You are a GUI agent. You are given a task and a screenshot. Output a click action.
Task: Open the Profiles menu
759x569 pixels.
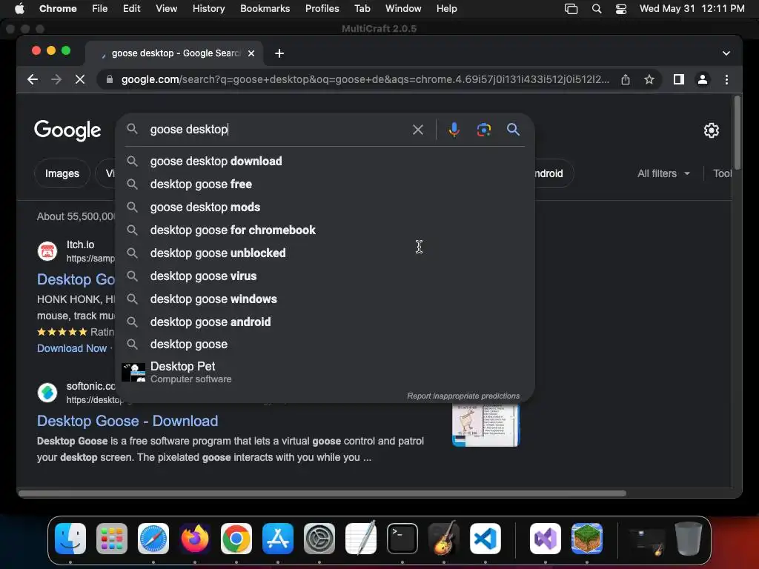322,9
